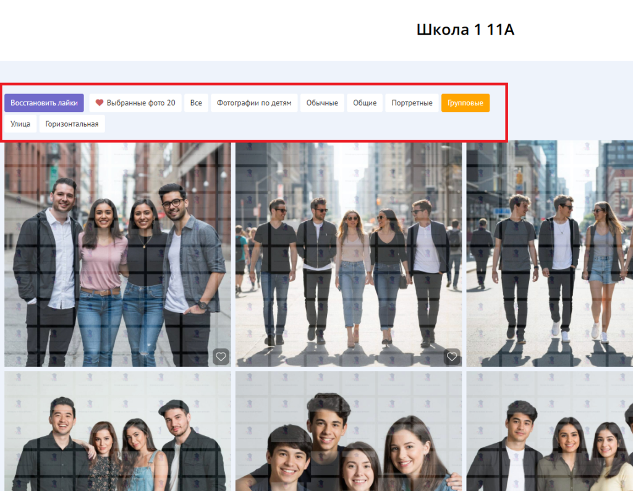Apply the Горизонтальная filter
Viewport: 633px width, 491px height.
coord(72,124)
